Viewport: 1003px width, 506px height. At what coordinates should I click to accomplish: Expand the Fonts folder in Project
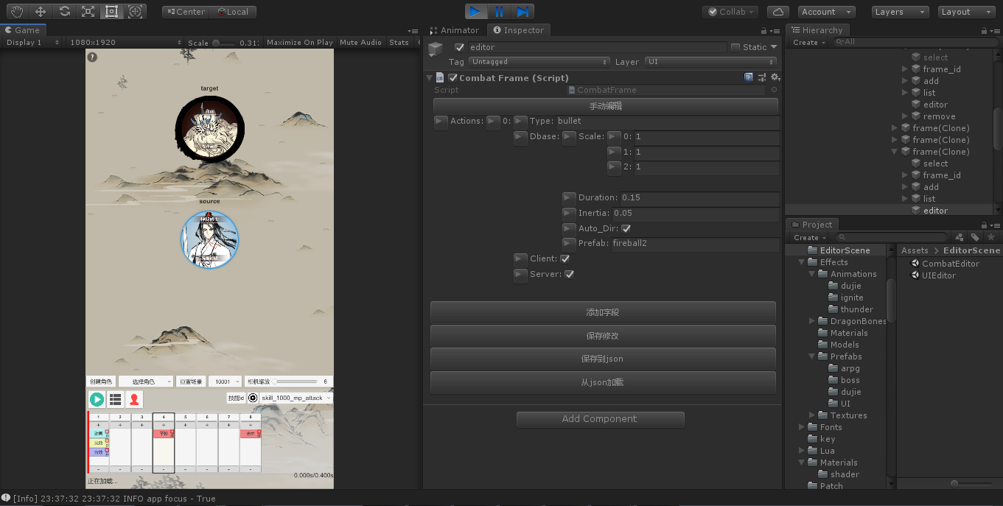(x=802, y=427)
